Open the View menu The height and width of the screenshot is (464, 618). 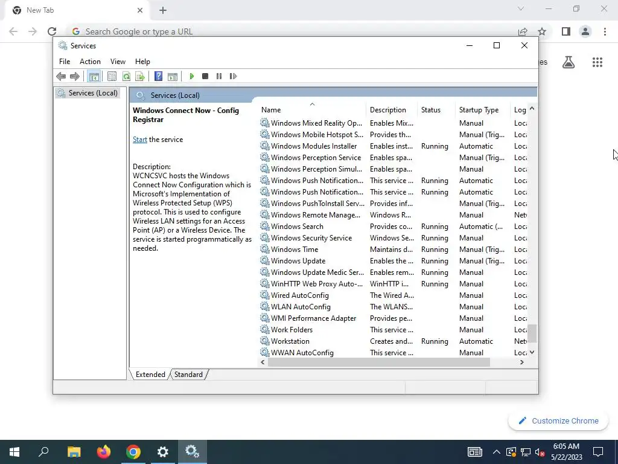(x=118, y=62)
